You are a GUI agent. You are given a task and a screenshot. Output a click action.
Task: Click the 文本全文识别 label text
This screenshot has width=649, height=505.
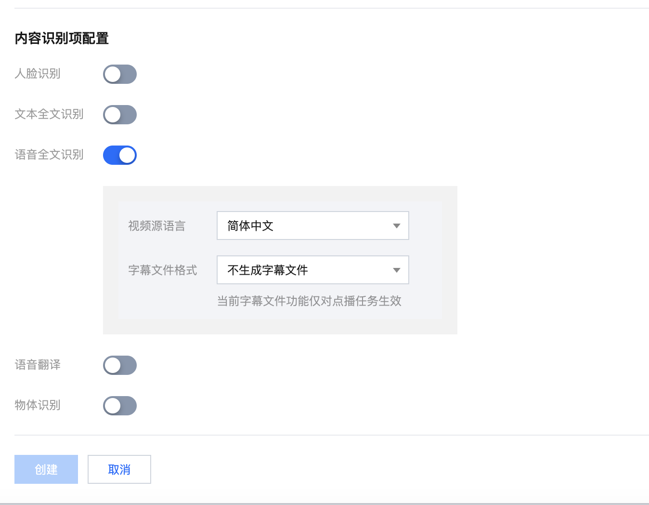49,114
